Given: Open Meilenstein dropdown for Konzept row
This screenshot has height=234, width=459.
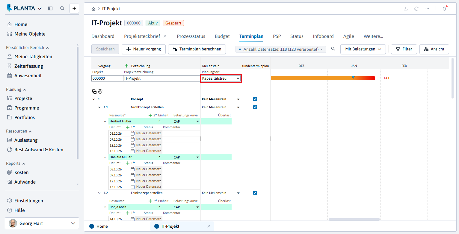Looking at the screenshot, I should point(238,99).
